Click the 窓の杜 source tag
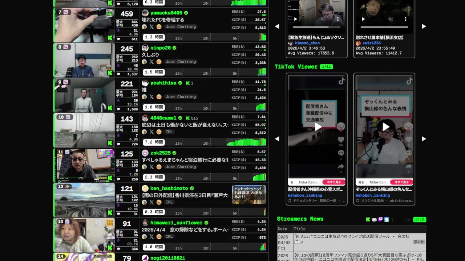The width and height of the screenshot is (465, 261). point(419,242)
